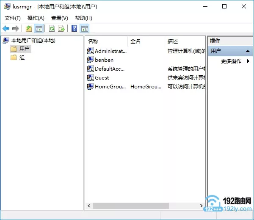Click the HomeGroupUser account icon

[91, 87]
